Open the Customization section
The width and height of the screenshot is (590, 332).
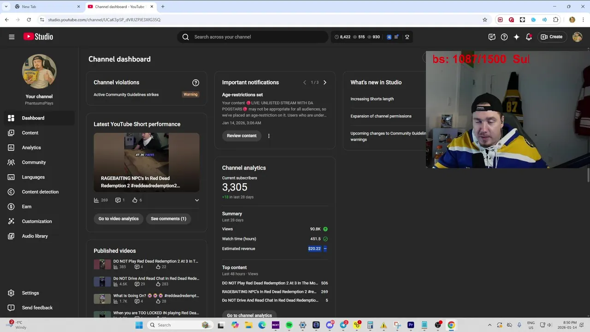click(39, 221)
